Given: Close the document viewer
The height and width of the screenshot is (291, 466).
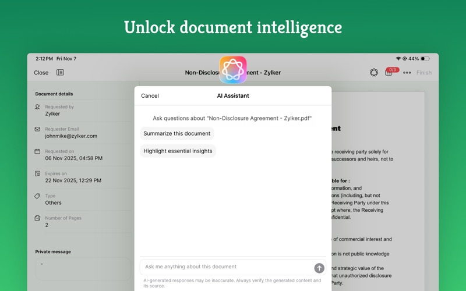Looking at the screenshot, I should tap(41, 73).
